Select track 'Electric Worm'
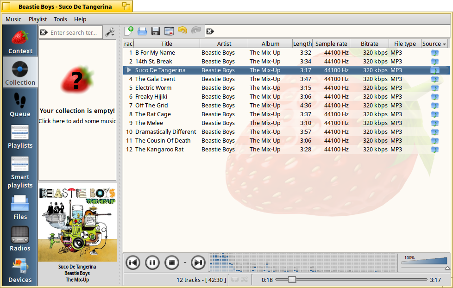Screen dimensions: 453x288 pos(286,88)
